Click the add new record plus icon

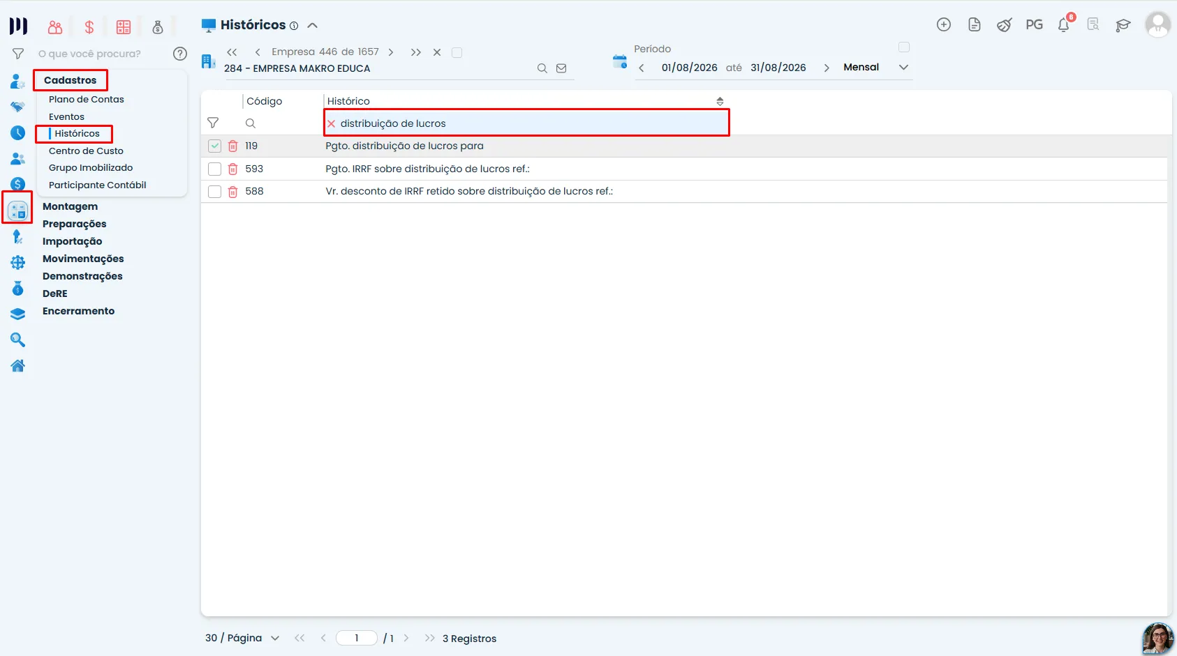point(944,25)
